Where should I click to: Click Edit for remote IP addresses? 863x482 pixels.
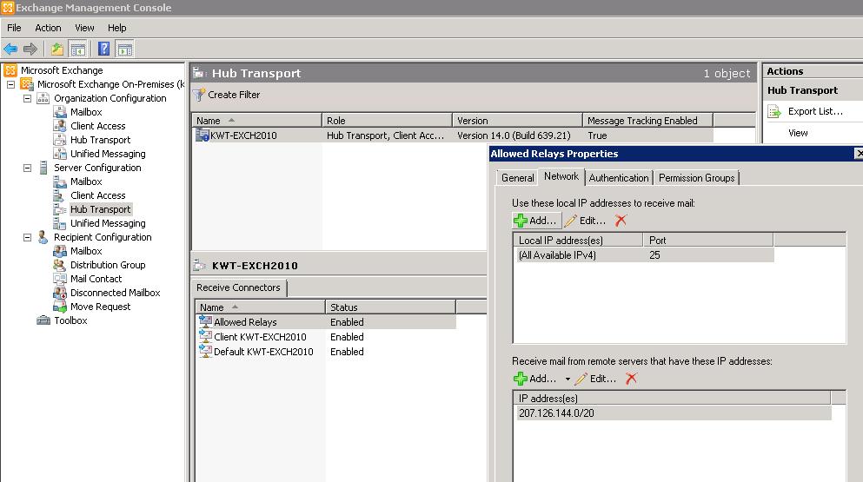[595, 379]
